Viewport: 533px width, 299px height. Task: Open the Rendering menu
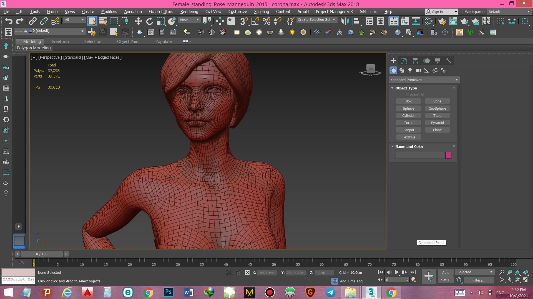pyautogui.click(x=189, y=12)
